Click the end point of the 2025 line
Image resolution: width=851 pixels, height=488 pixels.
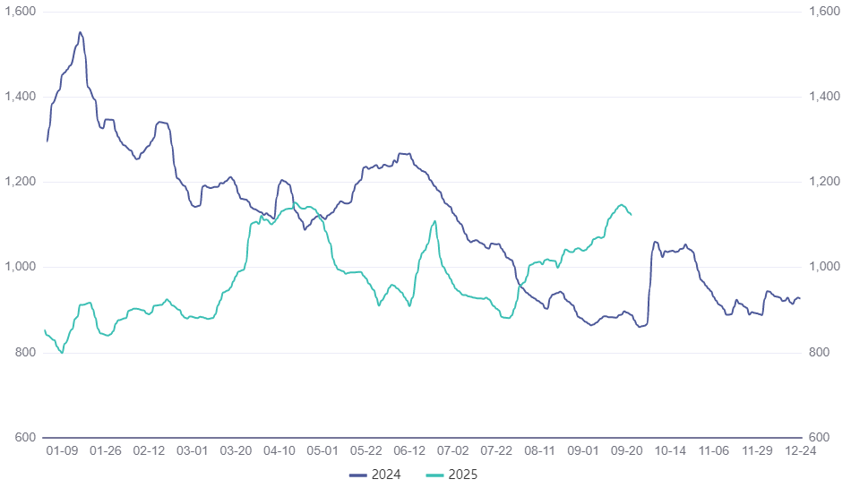(632, 215)
